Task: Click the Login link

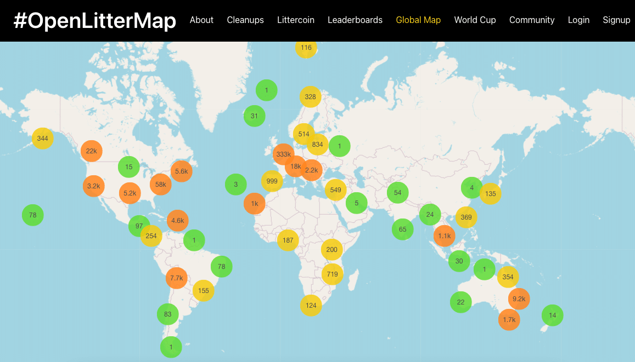Action: pyautogui.click(x=578, y=20)
